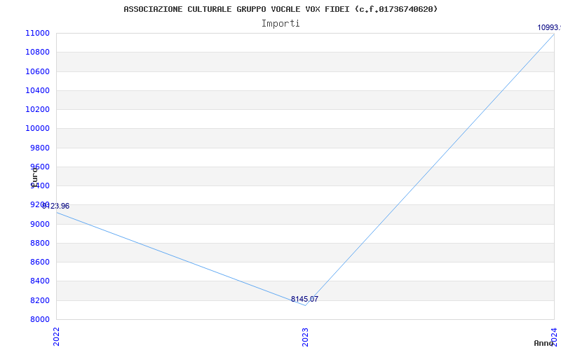This screenshot has width=561, height=350.
Task: Click the 8000 y-axis label
Action: 39,319
